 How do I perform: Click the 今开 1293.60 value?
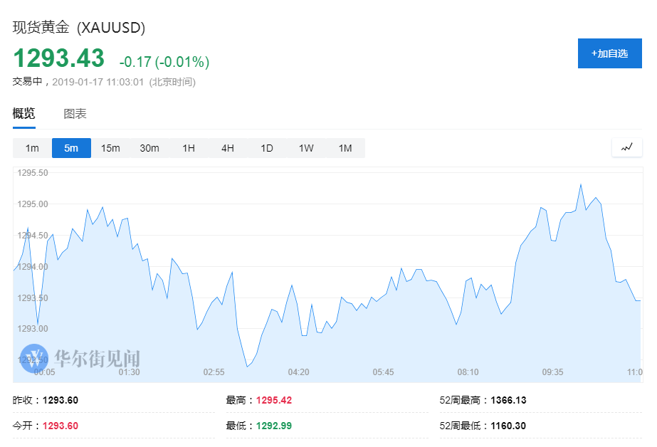click(61, 426)
